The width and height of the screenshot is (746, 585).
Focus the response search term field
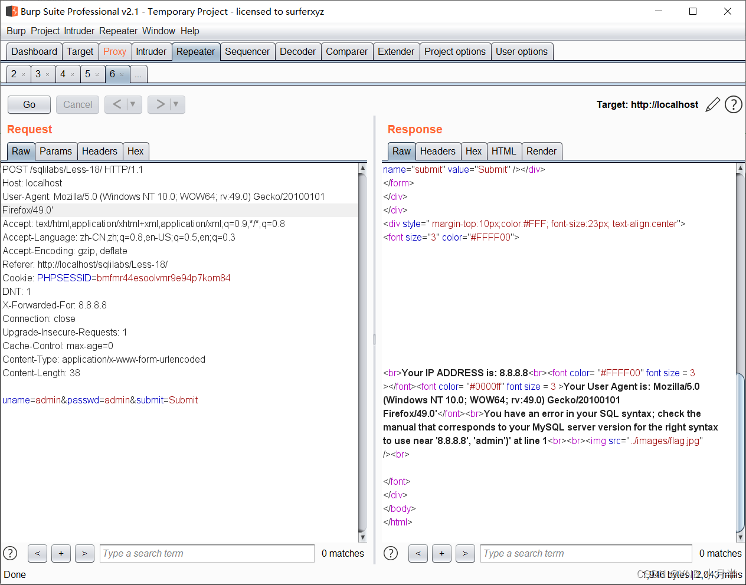(x=586, y=553)
